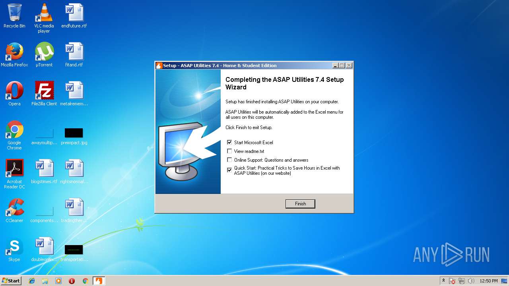Image resolution: width=509 pixels, height=286 pixels.
Task: Select fitand.rtf document icon
Action: [x=74, y=55]
